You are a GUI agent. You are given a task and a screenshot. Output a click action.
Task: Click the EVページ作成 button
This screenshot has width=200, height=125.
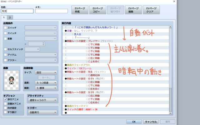tap(80, 10)
